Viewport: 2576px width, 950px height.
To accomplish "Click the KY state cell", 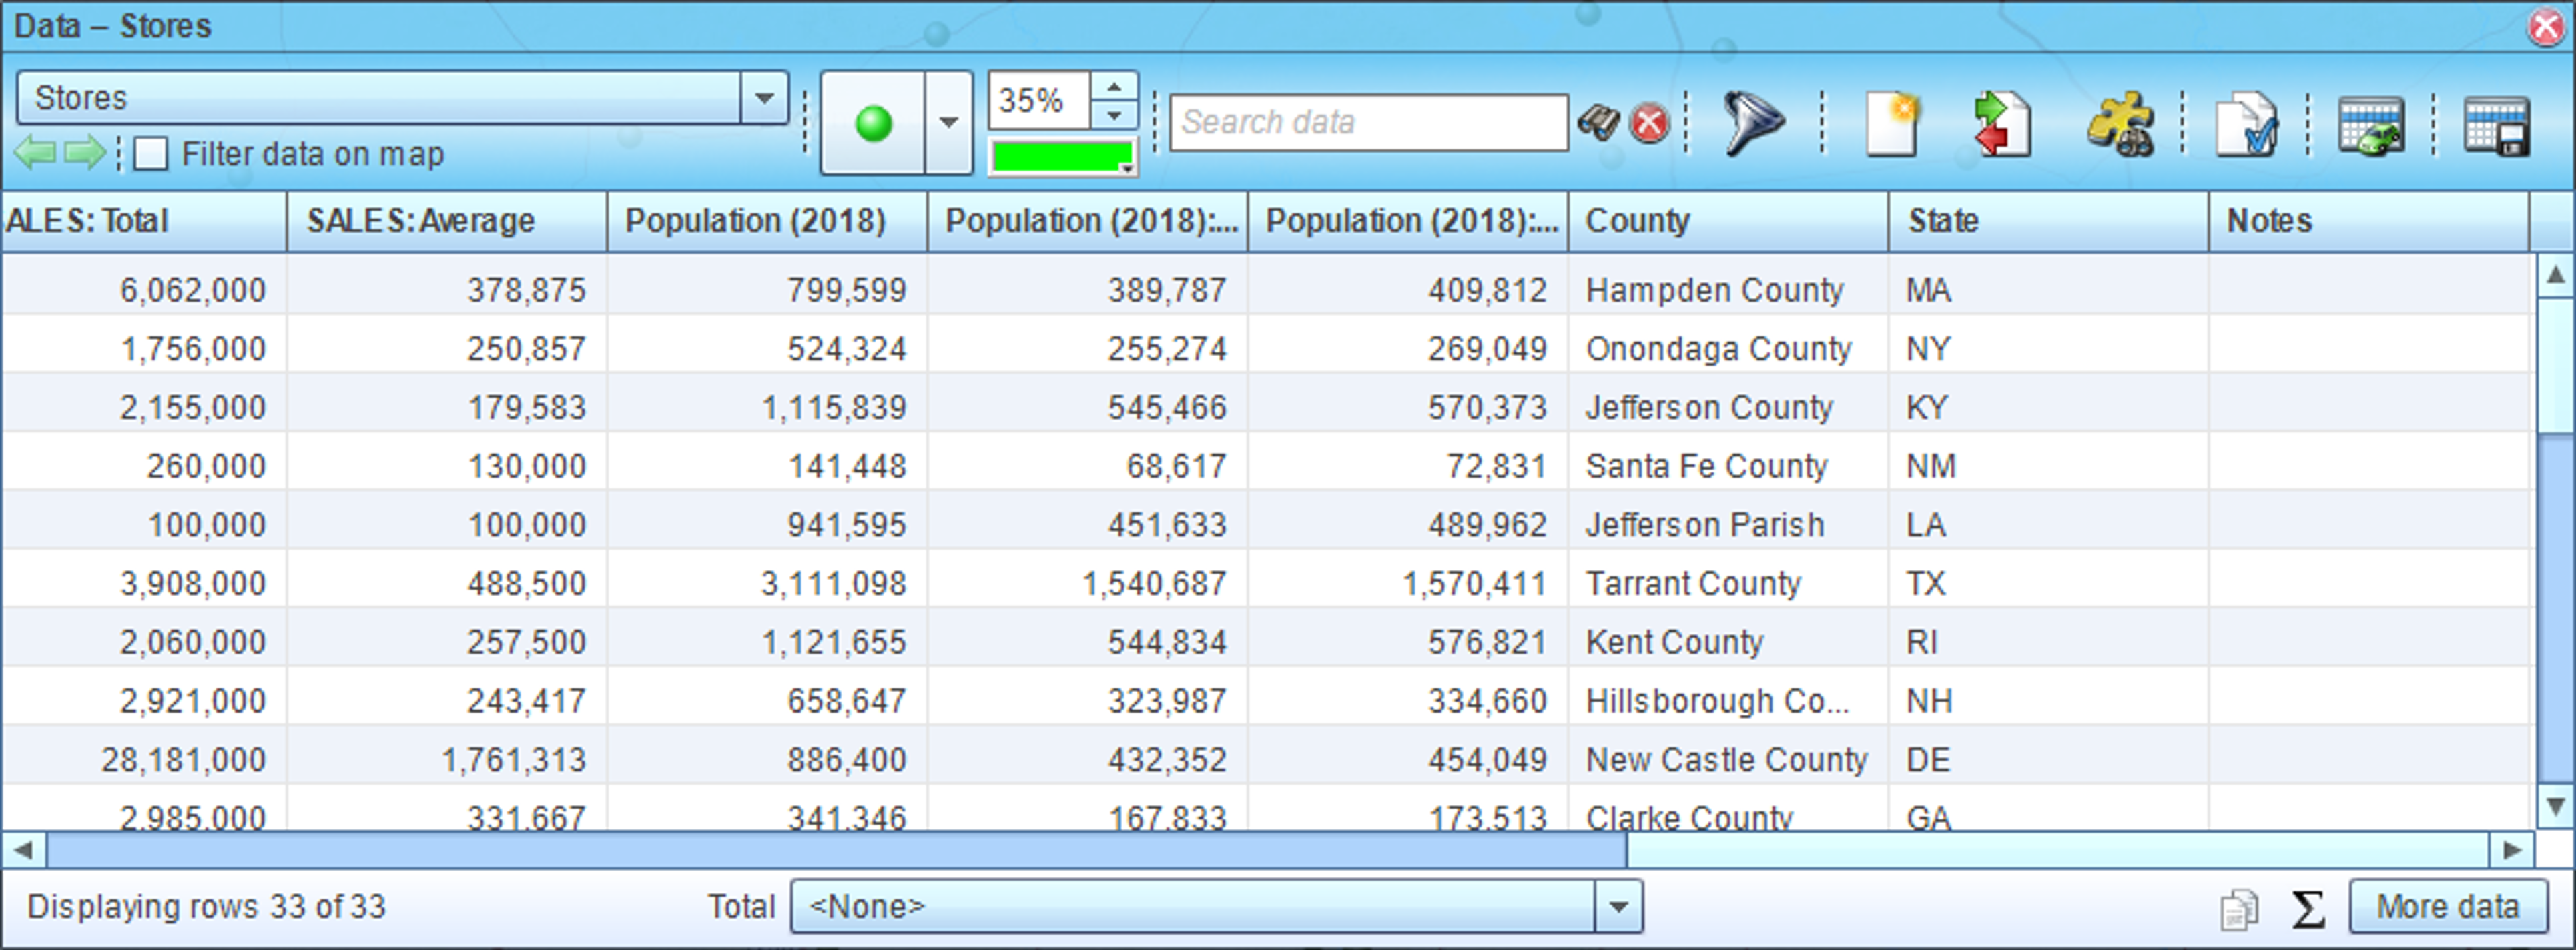I will (2048, 407).
